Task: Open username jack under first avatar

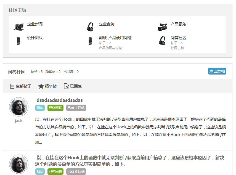Action: 18,121
